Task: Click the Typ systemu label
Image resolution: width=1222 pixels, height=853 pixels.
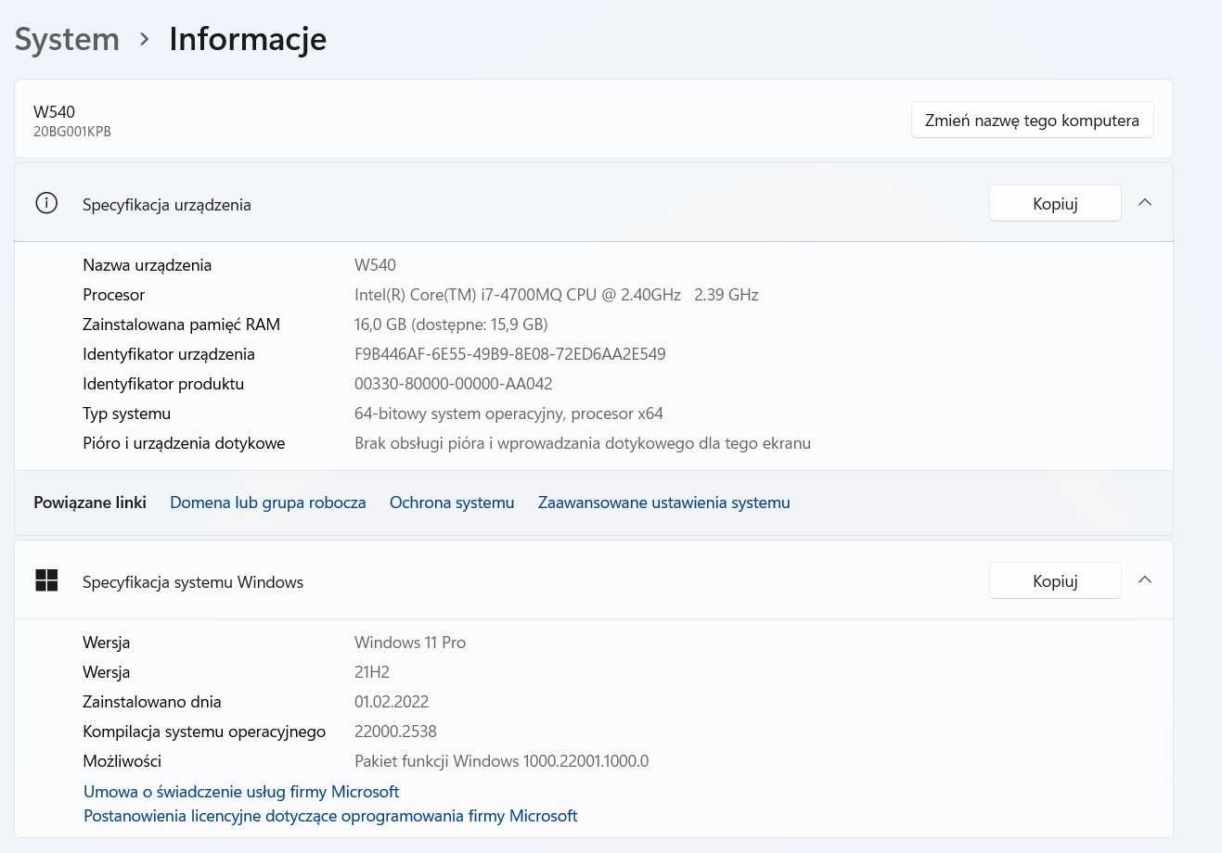Action: pos(127,414)
